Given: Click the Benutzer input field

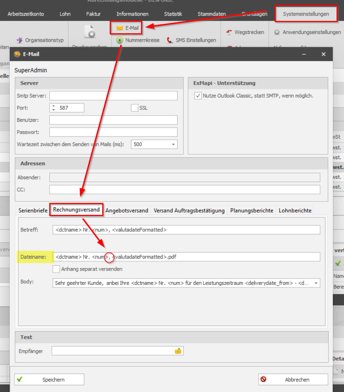Looking at the screenshot, I should pos(113,120).
